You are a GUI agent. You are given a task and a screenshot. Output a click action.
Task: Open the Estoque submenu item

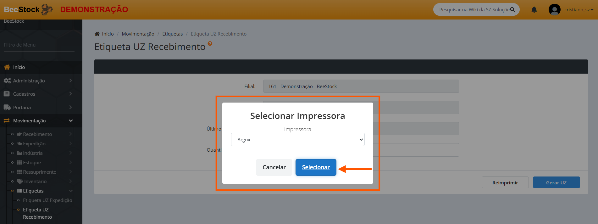coord(32,163)
